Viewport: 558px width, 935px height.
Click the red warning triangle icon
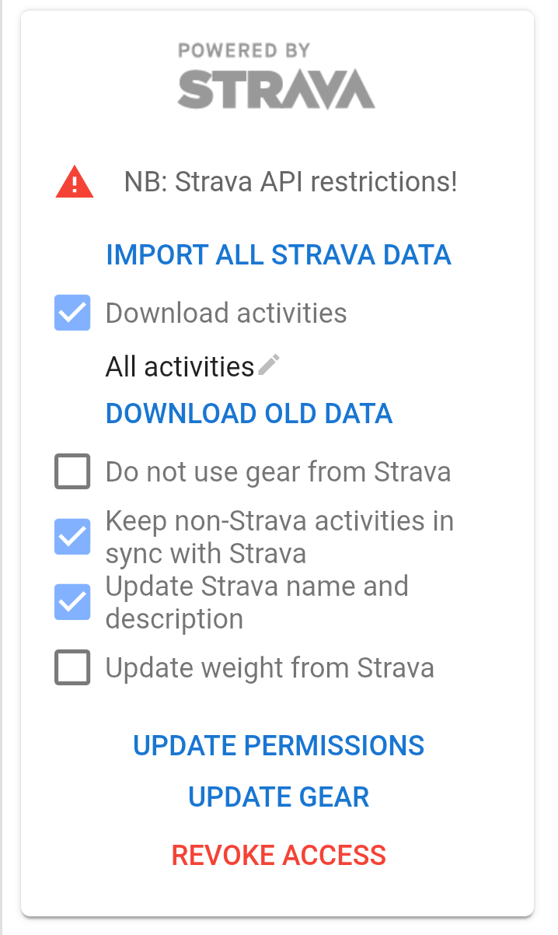click(x=75, y=183)
